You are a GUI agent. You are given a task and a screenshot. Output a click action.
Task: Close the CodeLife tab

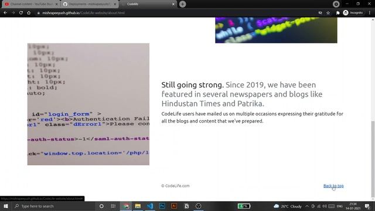[173, 4]
